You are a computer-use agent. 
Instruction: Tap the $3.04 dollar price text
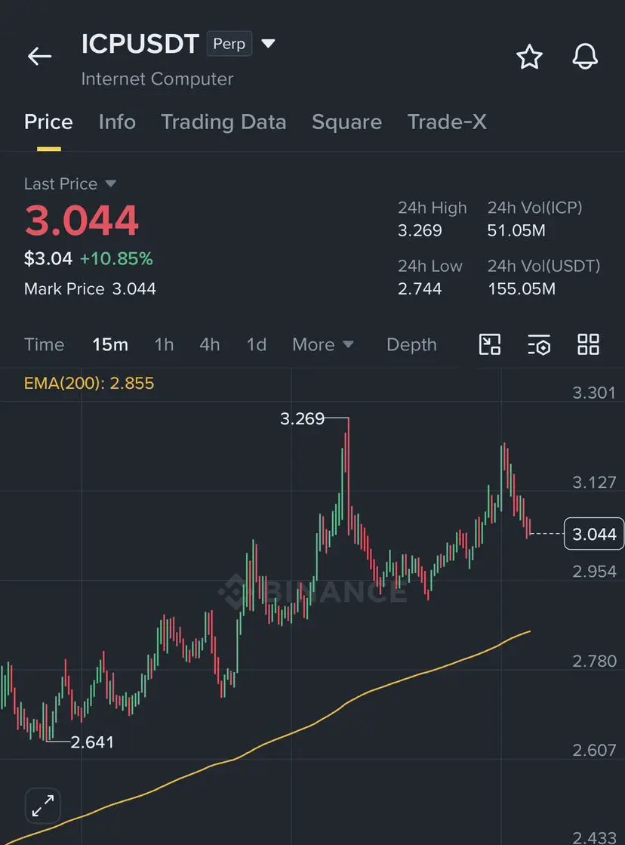48,259
